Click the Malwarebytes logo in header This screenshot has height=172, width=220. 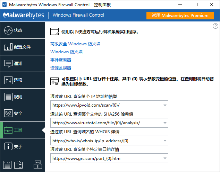point(24,15)
